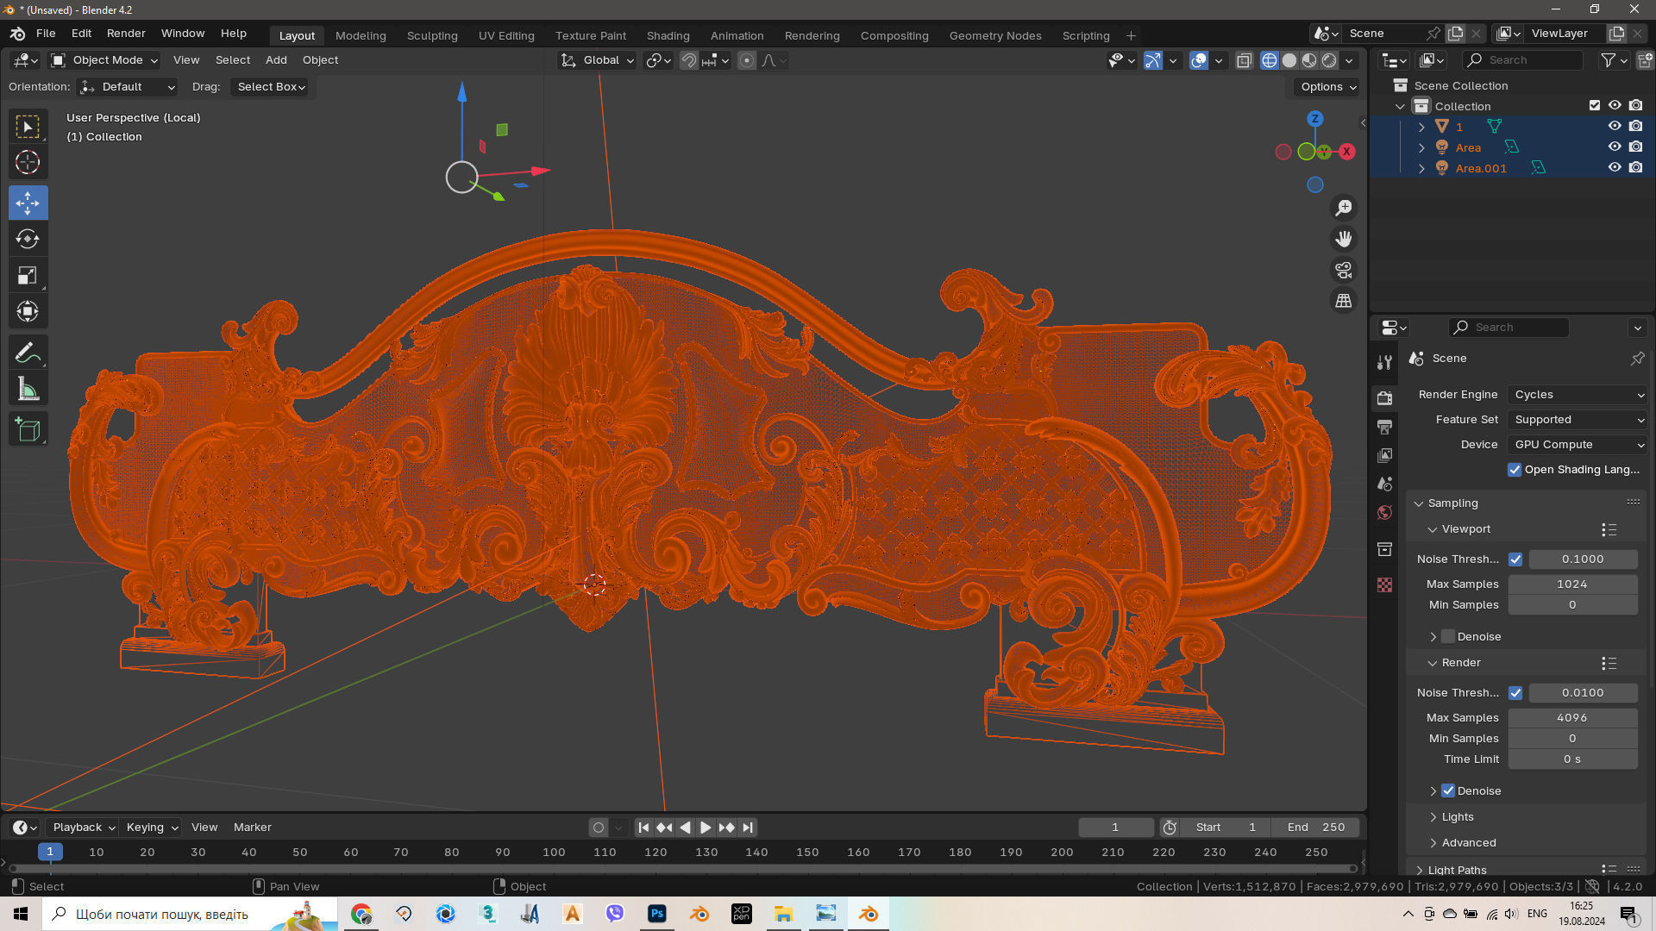This screenshot has height=931, width=1656.
Task: Switch to the Modeling workspace tab
Action: (361, 35)
